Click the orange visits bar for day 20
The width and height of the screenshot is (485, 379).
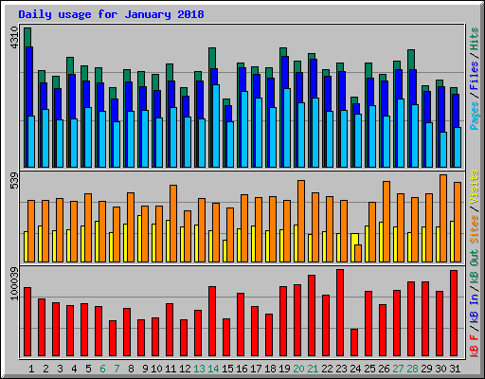click(301, 221)
